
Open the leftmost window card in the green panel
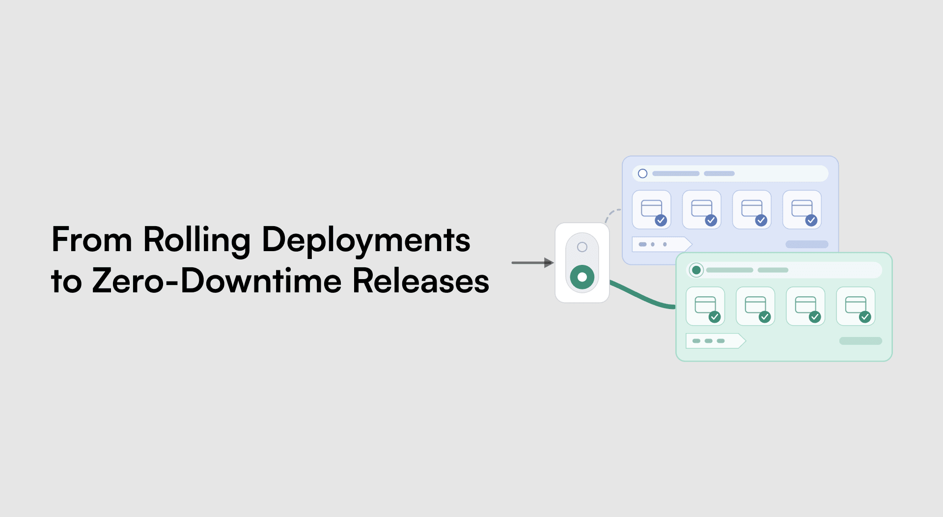pyautogui.click(x=705, y=307)
